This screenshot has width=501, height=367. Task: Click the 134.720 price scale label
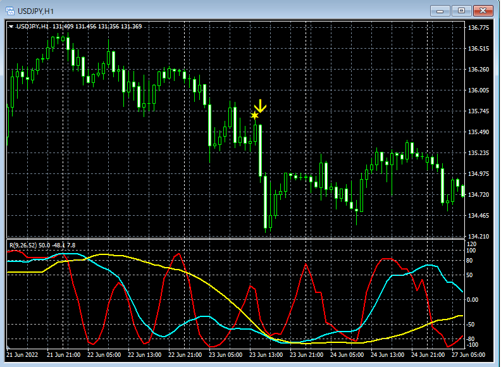478,195
